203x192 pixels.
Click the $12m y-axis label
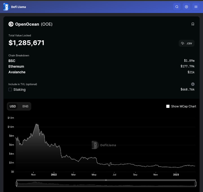[x=11, y=118]
